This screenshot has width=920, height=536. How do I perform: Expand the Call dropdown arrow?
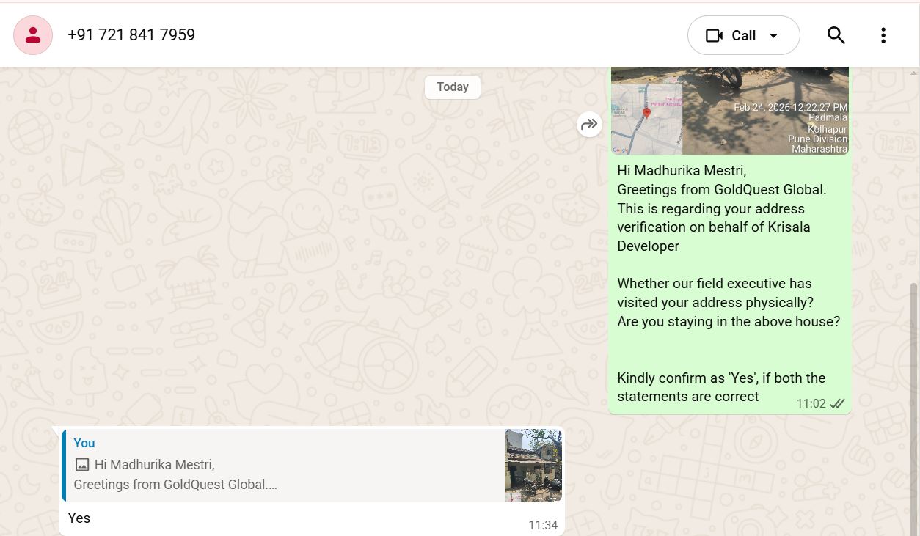point(773,35)
